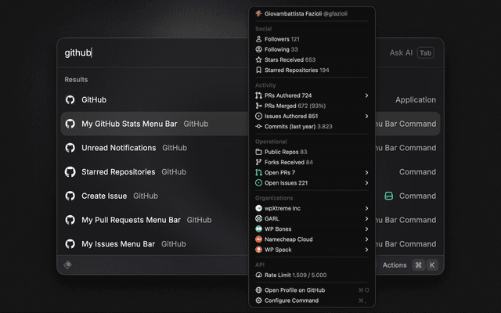
Task: Click the green extension icon beside the Create Issue Command label
Action: pyautogui.click(x=388, y=196)
